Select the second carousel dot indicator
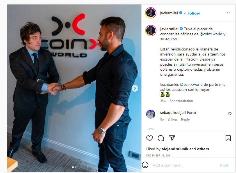236x173 pixels. click(76, 167)
